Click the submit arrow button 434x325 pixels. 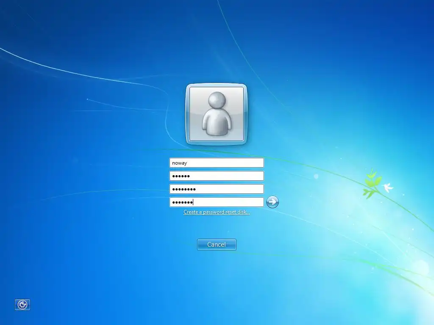[x=273, y=202]
